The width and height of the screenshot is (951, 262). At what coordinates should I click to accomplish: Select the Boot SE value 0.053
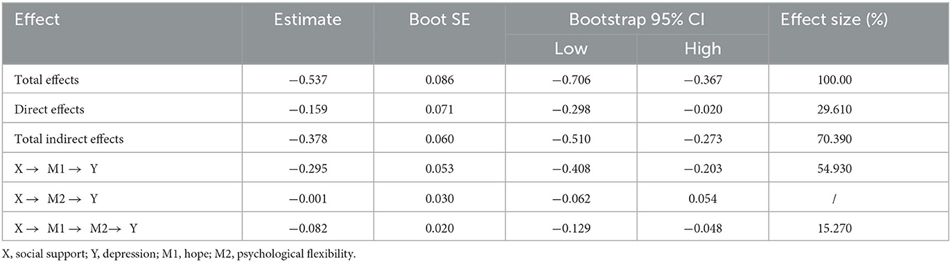(x=439, y=169)
